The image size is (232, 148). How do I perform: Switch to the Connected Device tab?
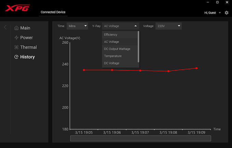pyautogui.click(x=53, y=12)
